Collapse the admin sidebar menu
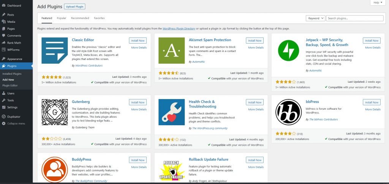This screenshot has width=389, height=184. point(16,123)
